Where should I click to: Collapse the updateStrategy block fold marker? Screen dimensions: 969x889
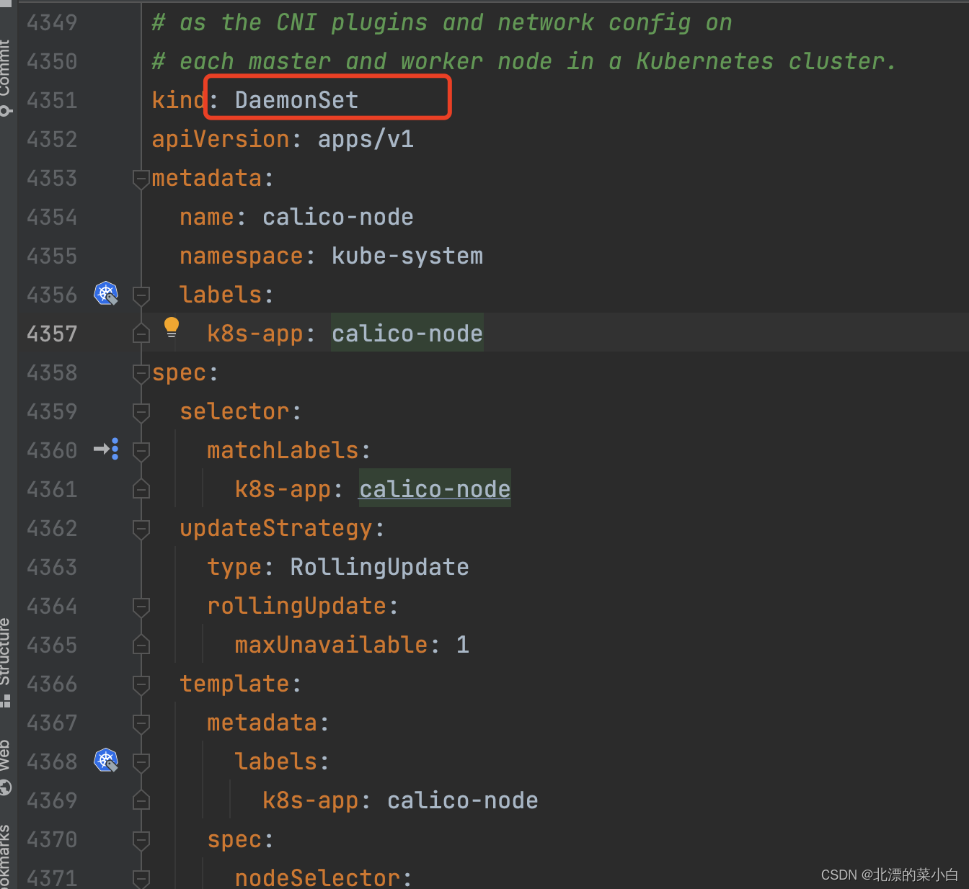coord(141,529)
